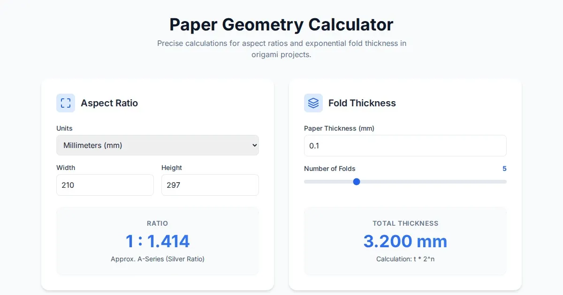Click the Number of Folds slider handle
Screen dimensions: 563x295
(x=357, y=182)
